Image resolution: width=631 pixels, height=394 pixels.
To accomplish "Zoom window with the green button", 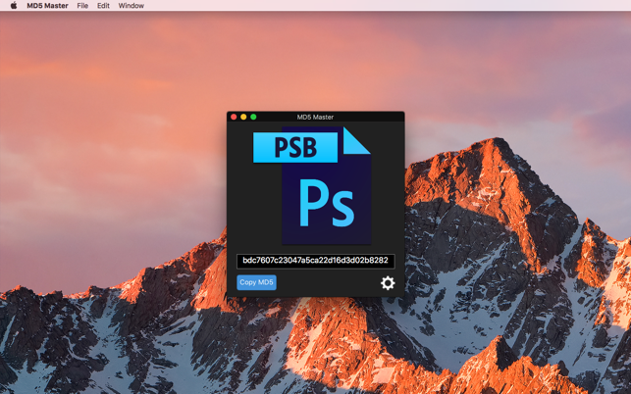I will click(x=253, y=117).
